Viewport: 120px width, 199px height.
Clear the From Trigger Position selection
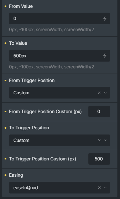coord(99,93)
